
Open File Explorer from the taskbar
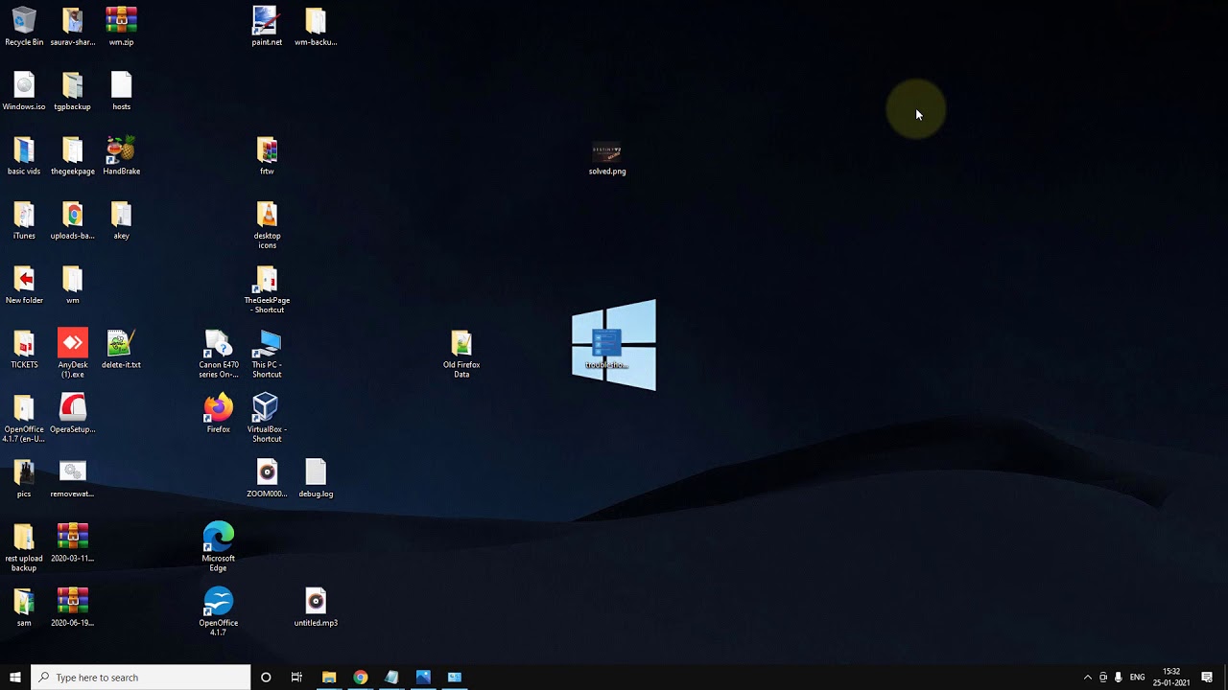tap(329, 678)
